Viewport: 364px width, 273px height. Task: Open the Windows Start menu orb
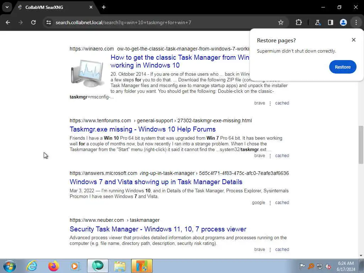coord(10,266)
